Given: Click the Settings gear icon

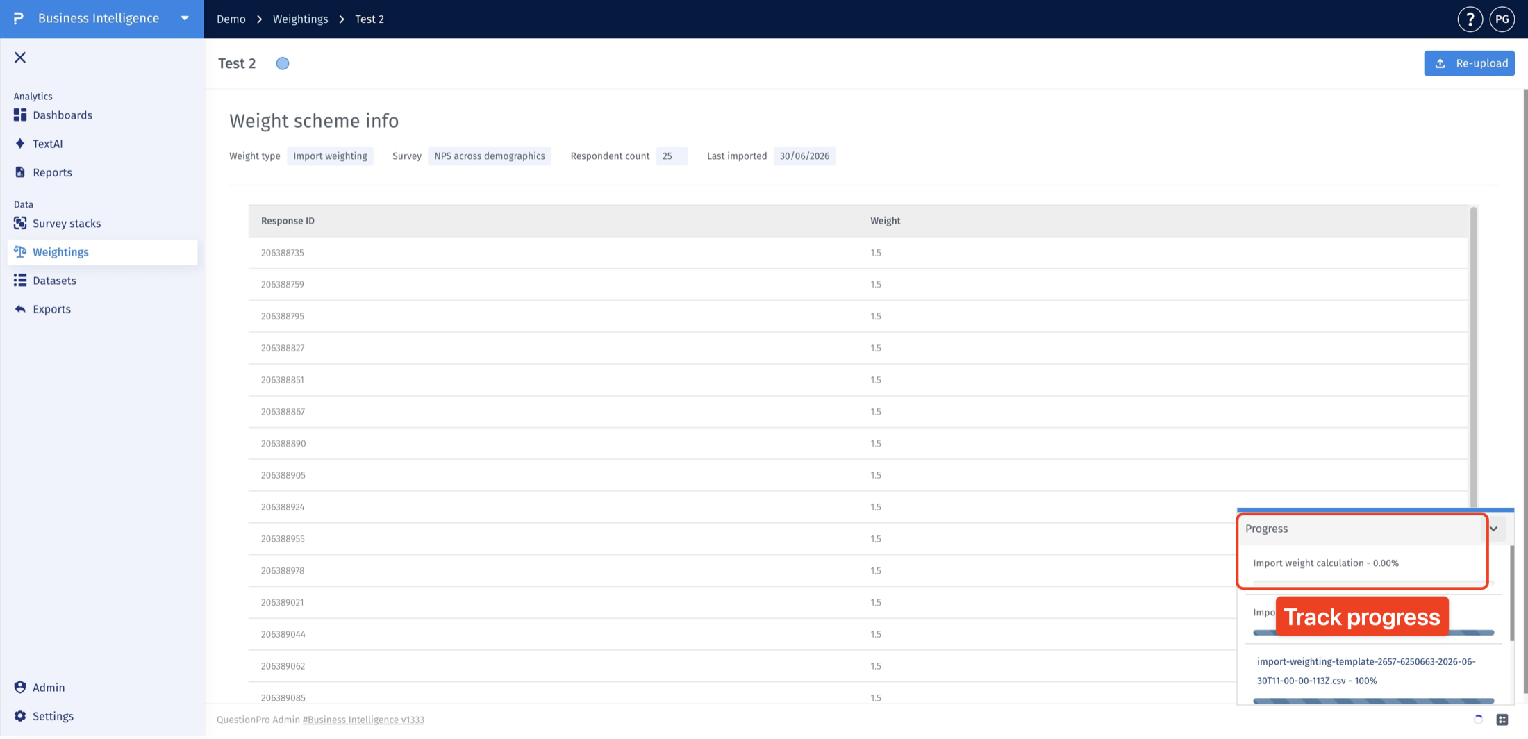Looking at the screenshot, I should [x=20, y=715].
